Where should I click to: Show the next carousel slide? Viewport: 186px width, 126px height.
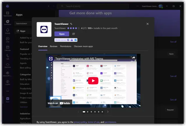point(108,112)
